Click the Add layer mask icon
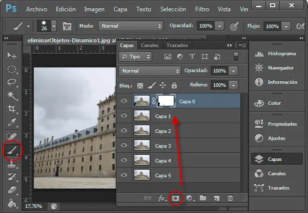 pyautogui.click(x=176, y=197)
